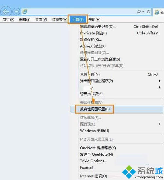Click the 管理加载项(A) menu entry

click(x=117, y=94)
